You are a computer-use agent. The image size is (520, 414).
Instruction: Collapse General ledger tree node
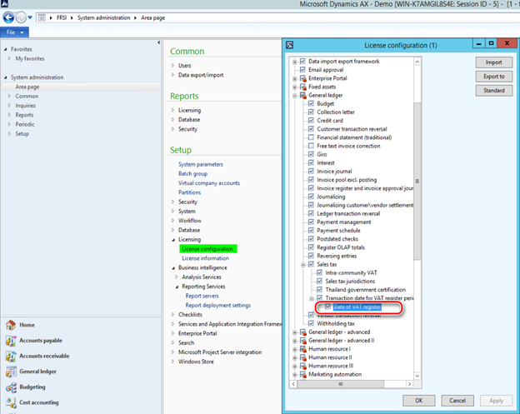tap(294, 96)
